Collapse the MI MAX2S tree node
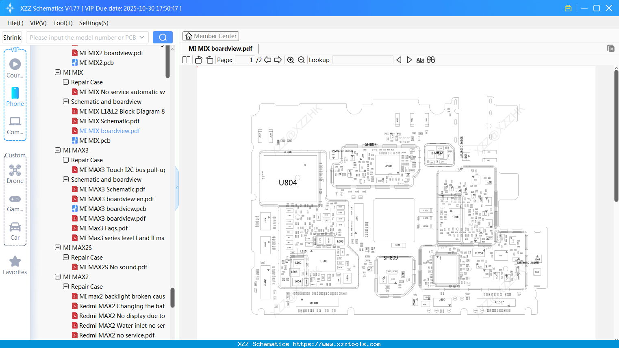The height and width of the screenshot is (348, 619). tap(58, 248)
